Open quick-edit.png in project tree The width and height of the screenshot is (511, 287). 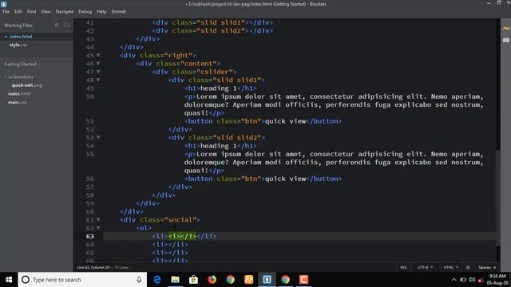tap(27, 85)
